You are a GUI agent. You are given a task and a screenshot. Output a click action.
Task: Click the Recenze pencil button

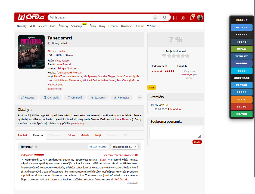28,97
